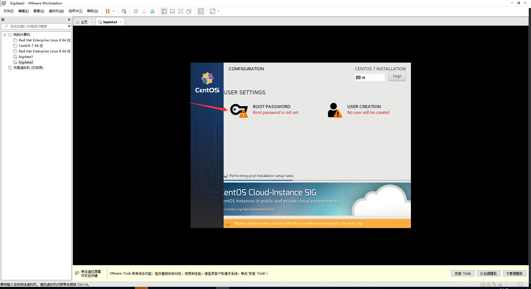Collapse the 我的计算机 tree node

pyautogui.click(x=5, y=35)
